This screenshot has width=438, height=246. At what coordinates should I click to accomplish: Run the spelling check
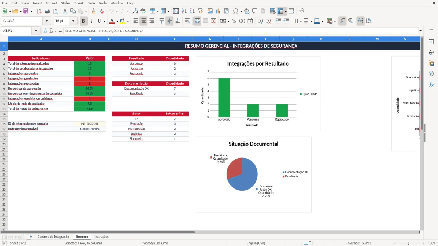[143, 11]
